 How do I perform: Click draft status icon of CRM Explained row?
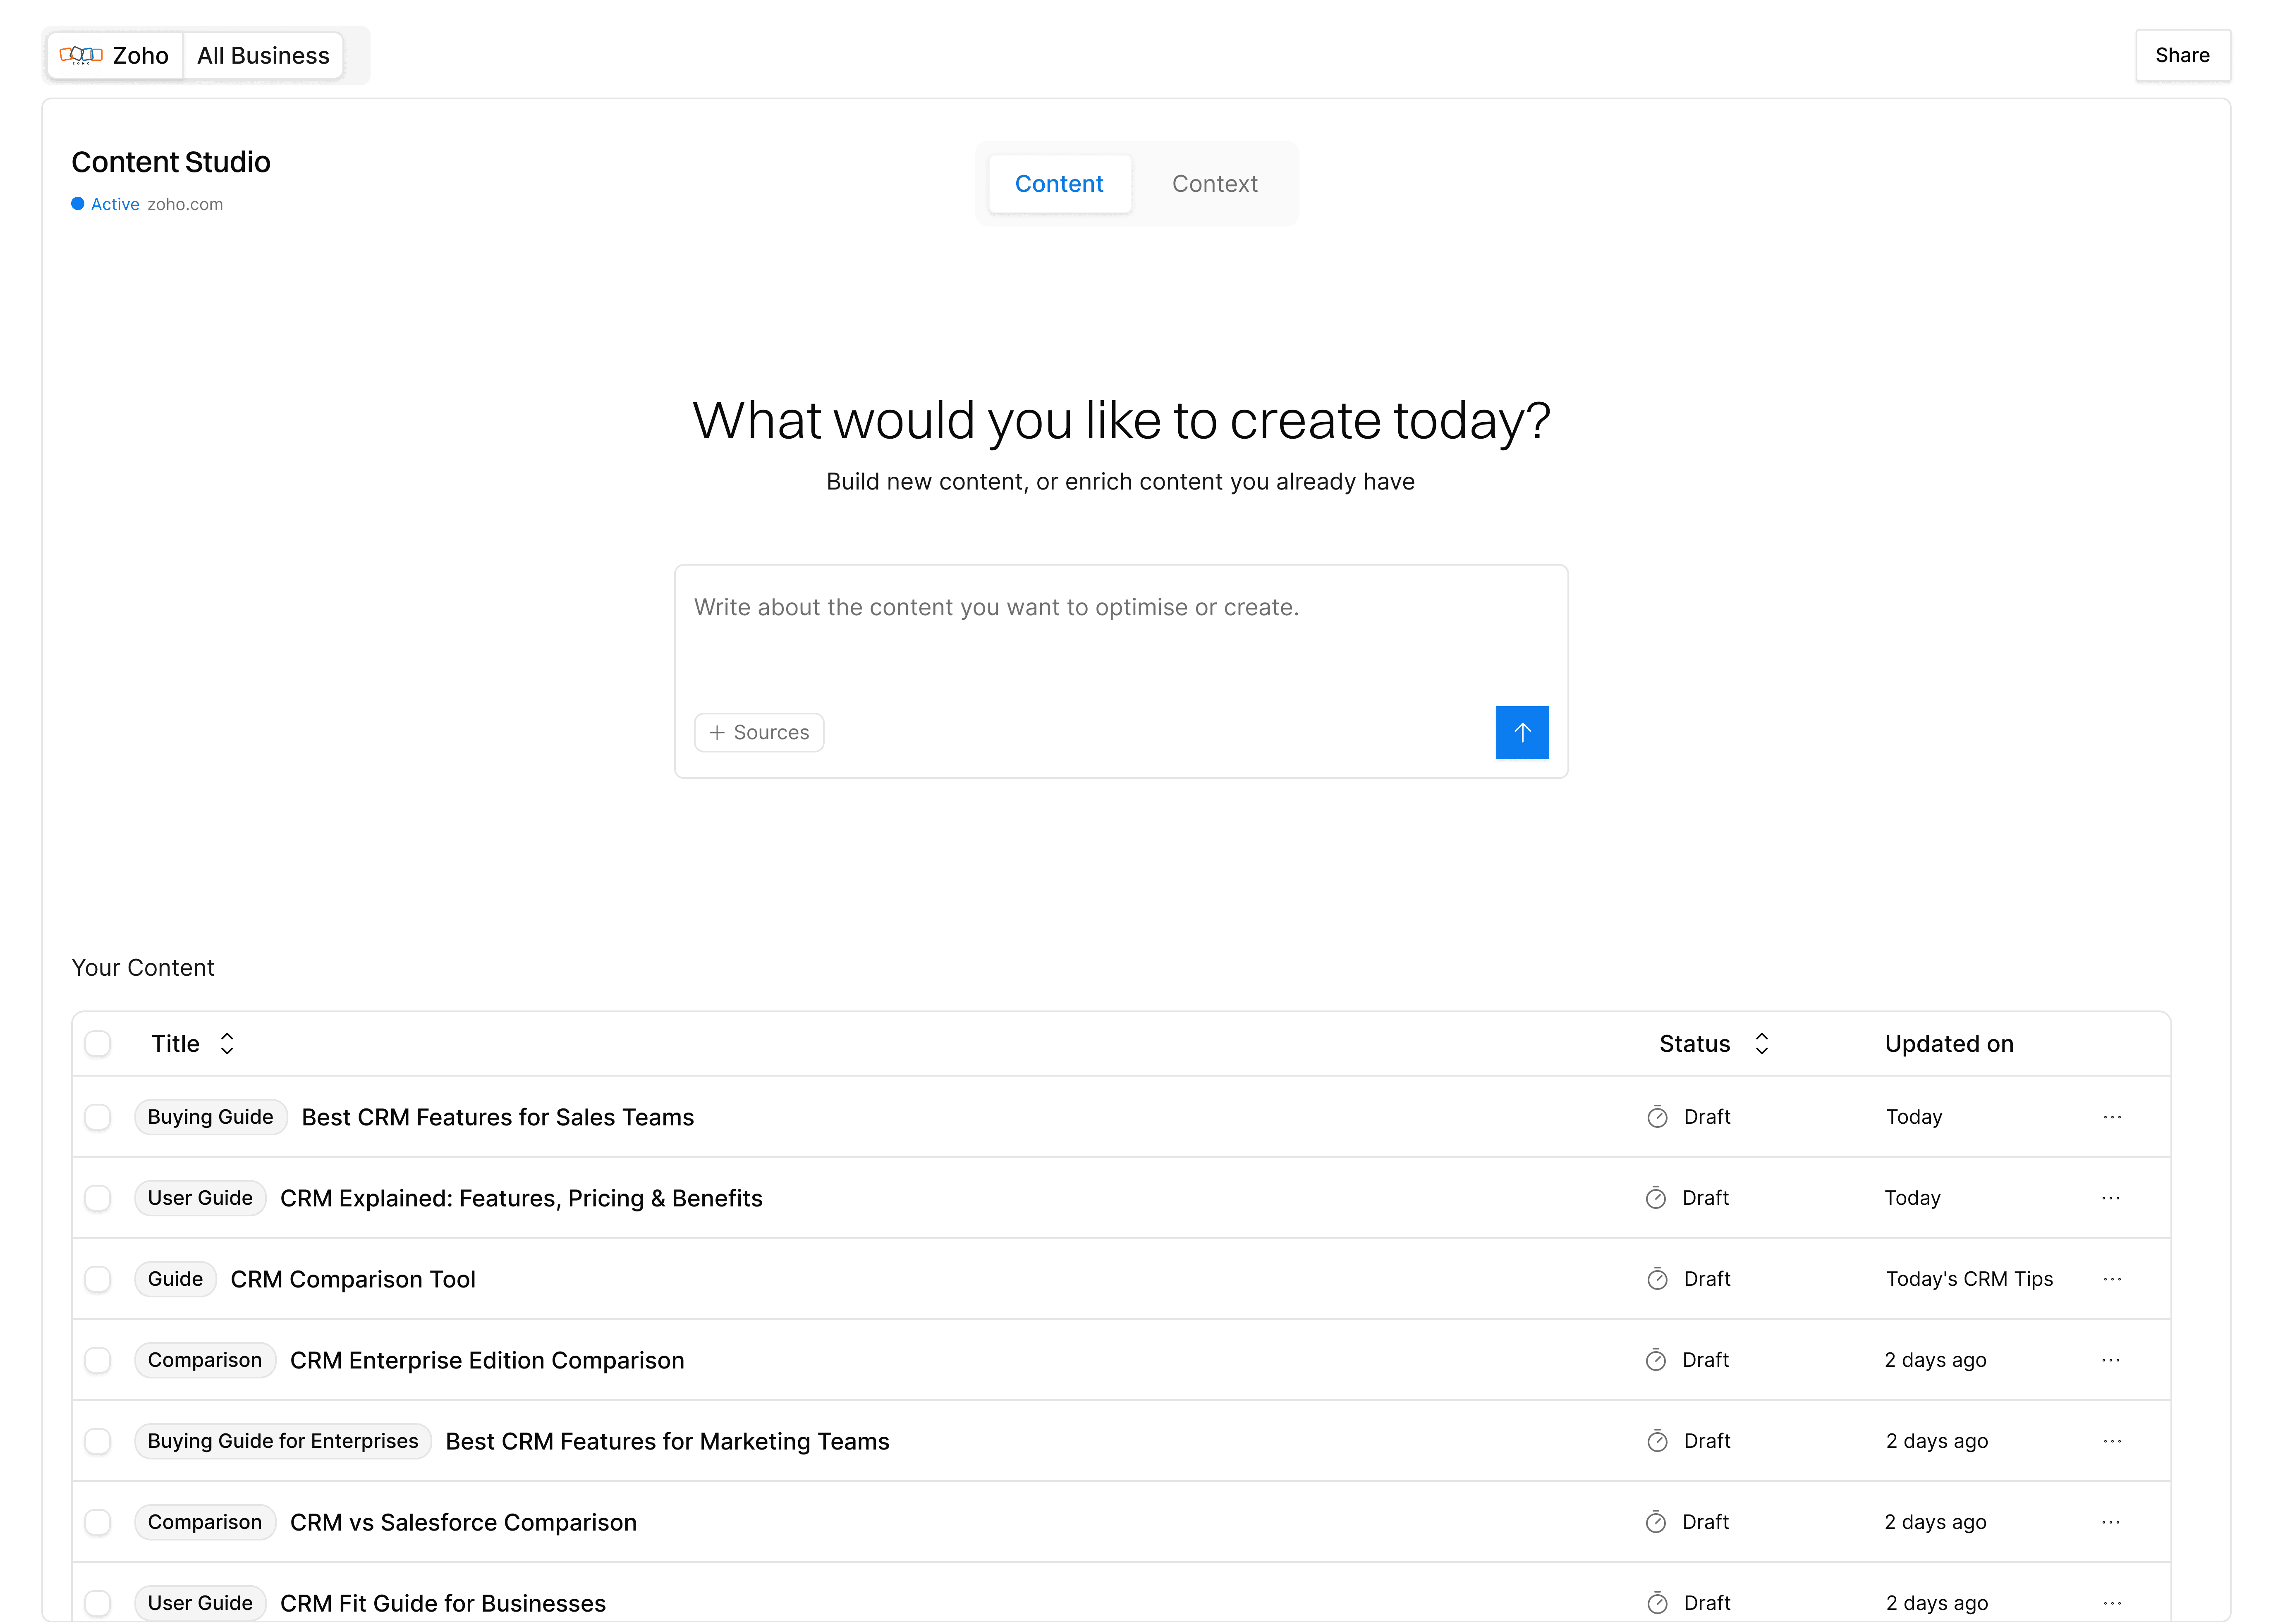[x=1656, y=1198]
